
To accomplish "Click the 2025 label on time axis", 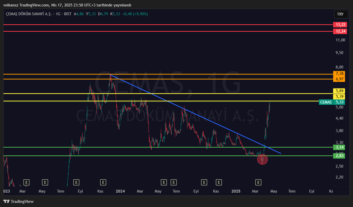I will 236,191.
